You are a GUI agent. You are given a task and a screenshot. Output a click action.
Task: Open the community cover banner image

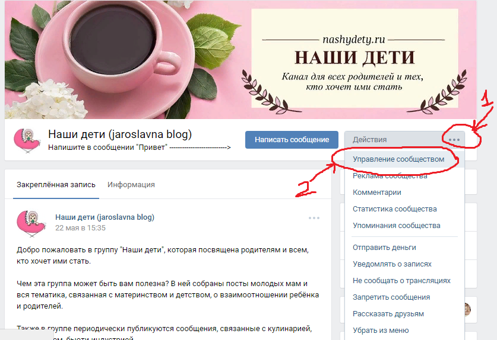[240, 59]
